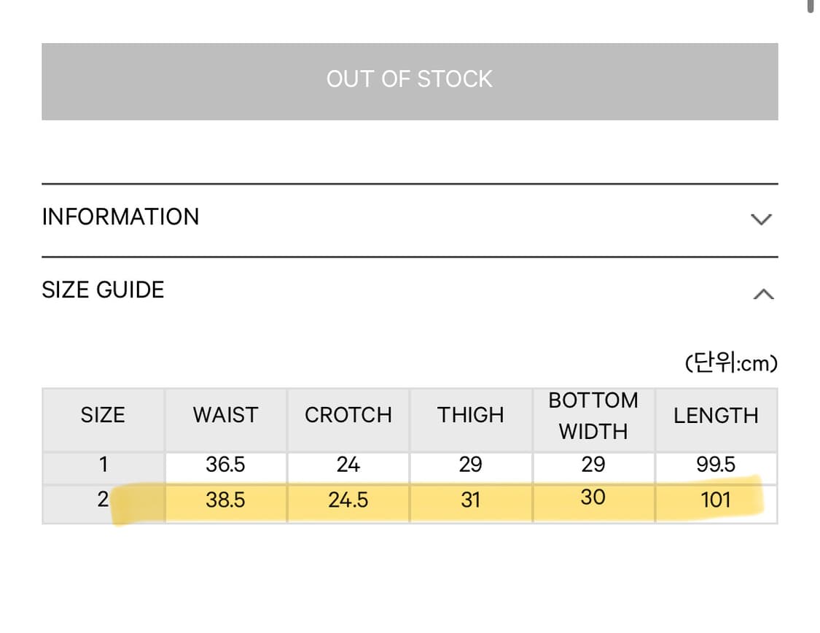The image size is (820, 633).
Task: Click the CROTCH column header
Action: coord(348,415)
